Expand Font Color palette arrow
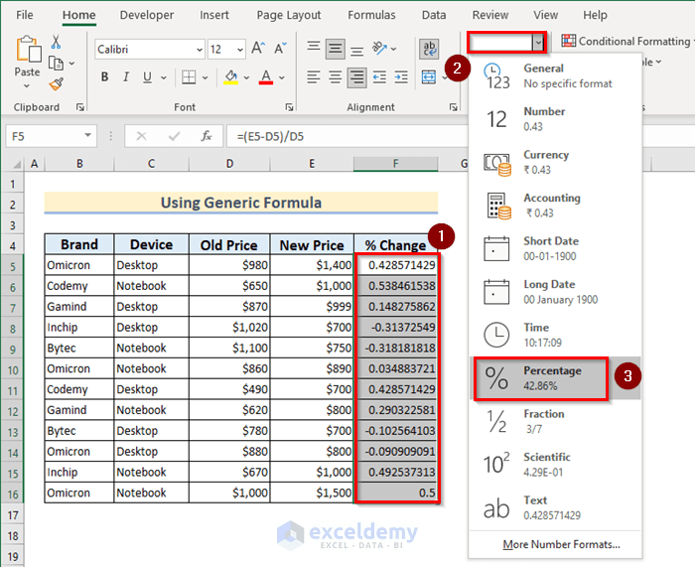 [281, 77]
